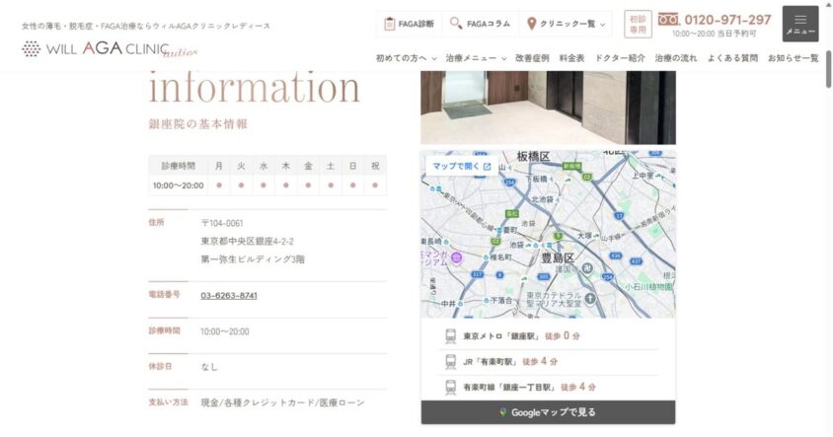Image resolution: width=833 pixels, height=437 pixels.
Task: Go to ドクター紹介
Action: [x=620, y=58]
